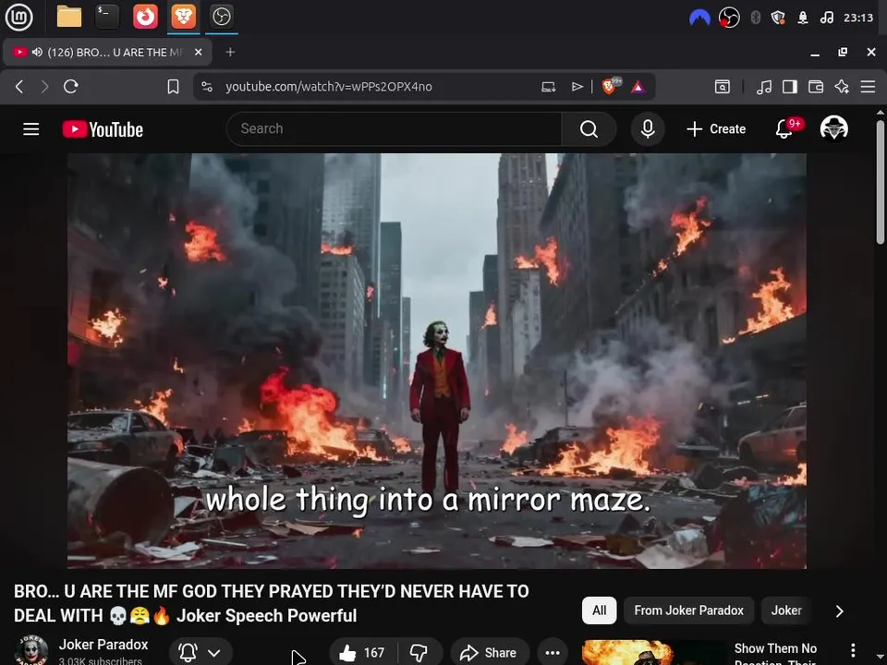Viewport: 887px width, 665px height.
Task: Open the browser media playlist music icon
Action: (764, 87)
